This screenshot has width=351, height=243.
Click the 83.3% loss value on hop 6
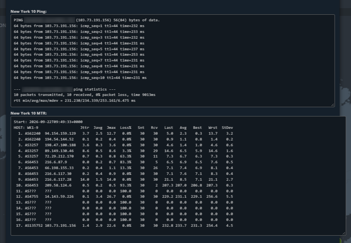[x=126, y=162]
